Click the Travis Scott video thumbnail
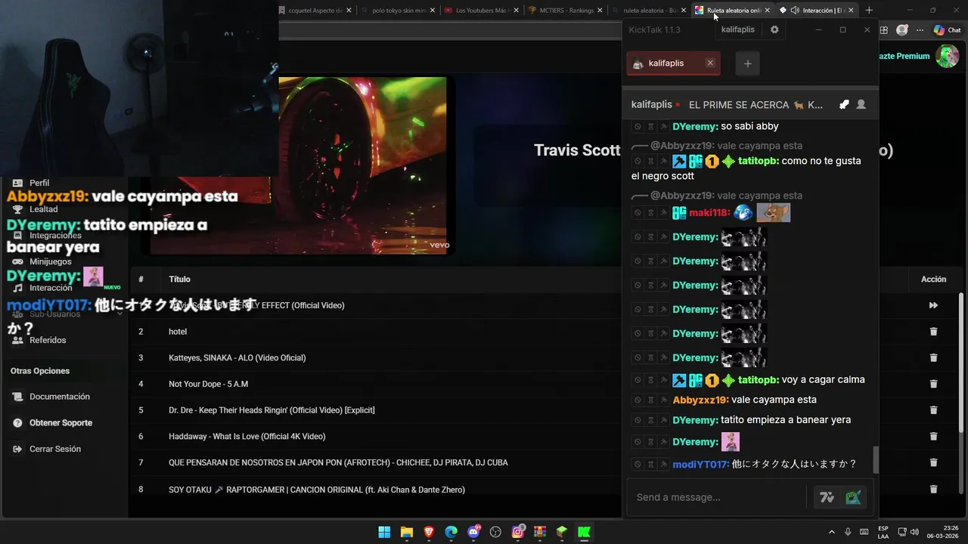Viewport: 968px width, 544px height. coord(363,165)
